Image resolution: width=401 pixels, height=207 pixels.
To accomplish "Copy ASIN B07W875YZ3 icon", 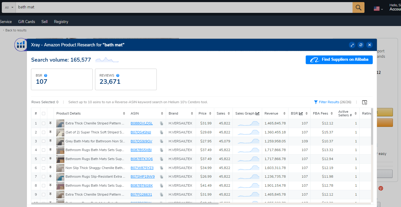I will (162, 168).
